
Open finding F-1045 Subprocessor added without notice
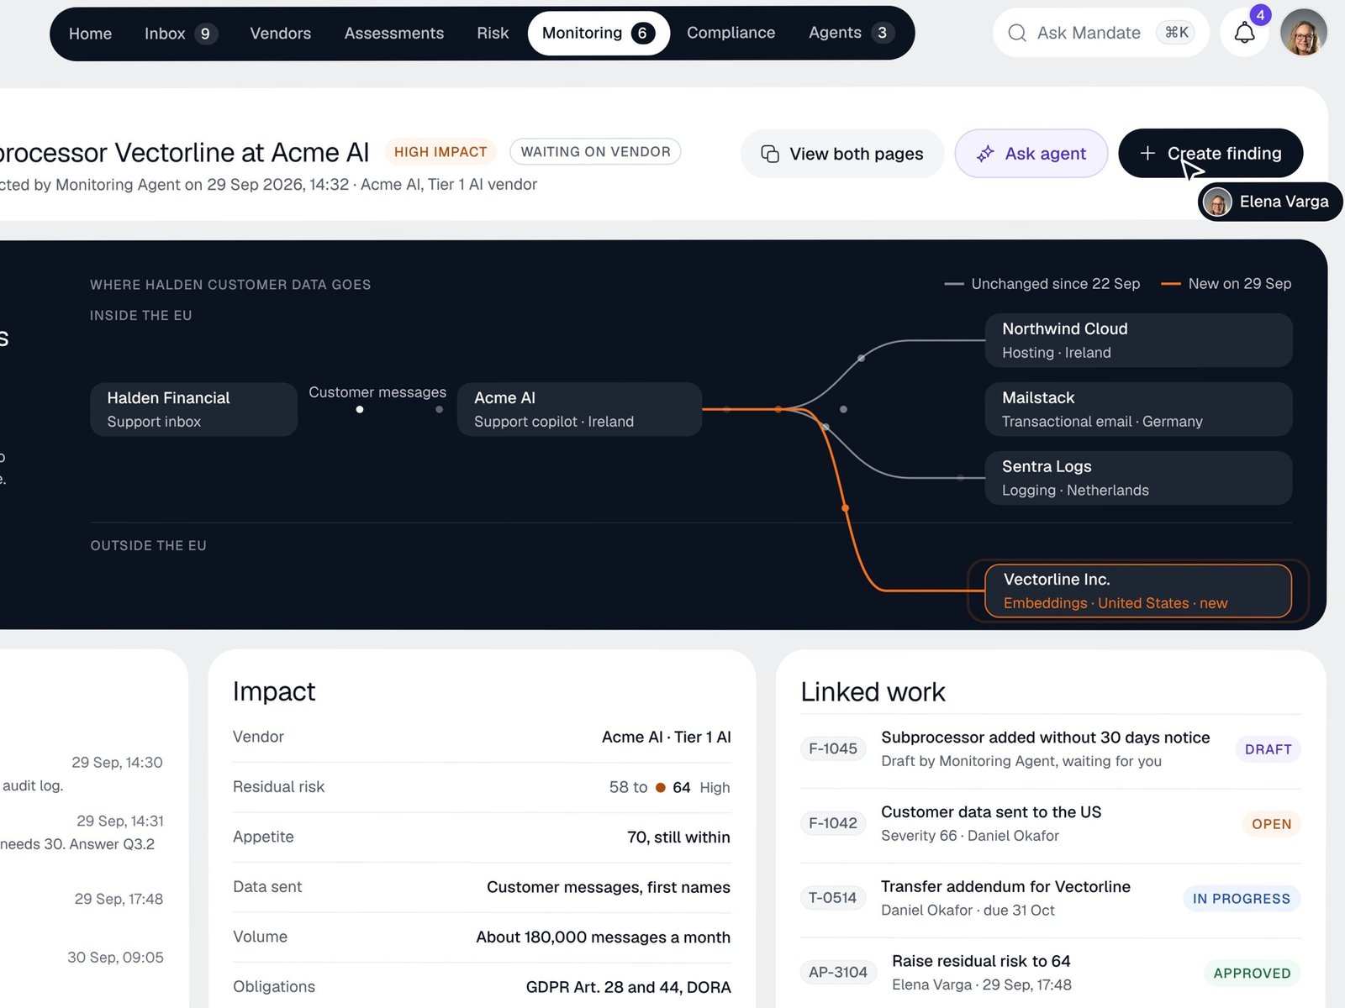pyautogui.click(x=1051, y=749)
